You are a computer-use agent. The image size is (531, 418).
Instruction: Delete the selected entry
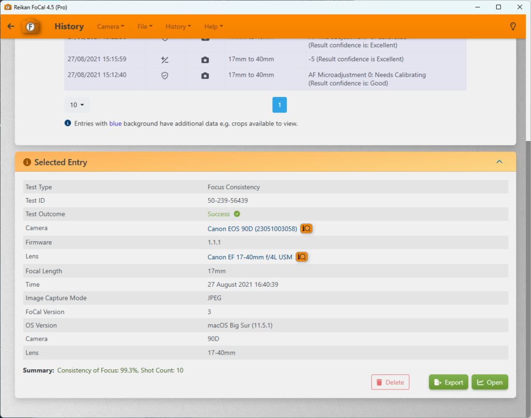coord(390,382)
